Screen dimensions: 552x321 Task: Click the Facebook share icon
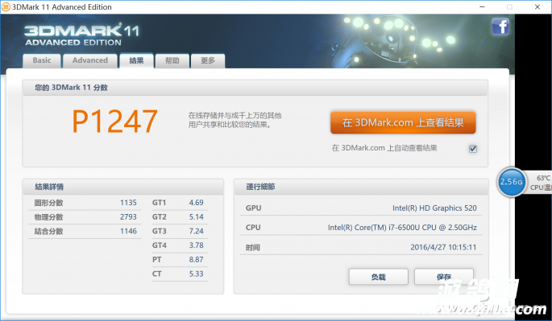coord(500,27)
